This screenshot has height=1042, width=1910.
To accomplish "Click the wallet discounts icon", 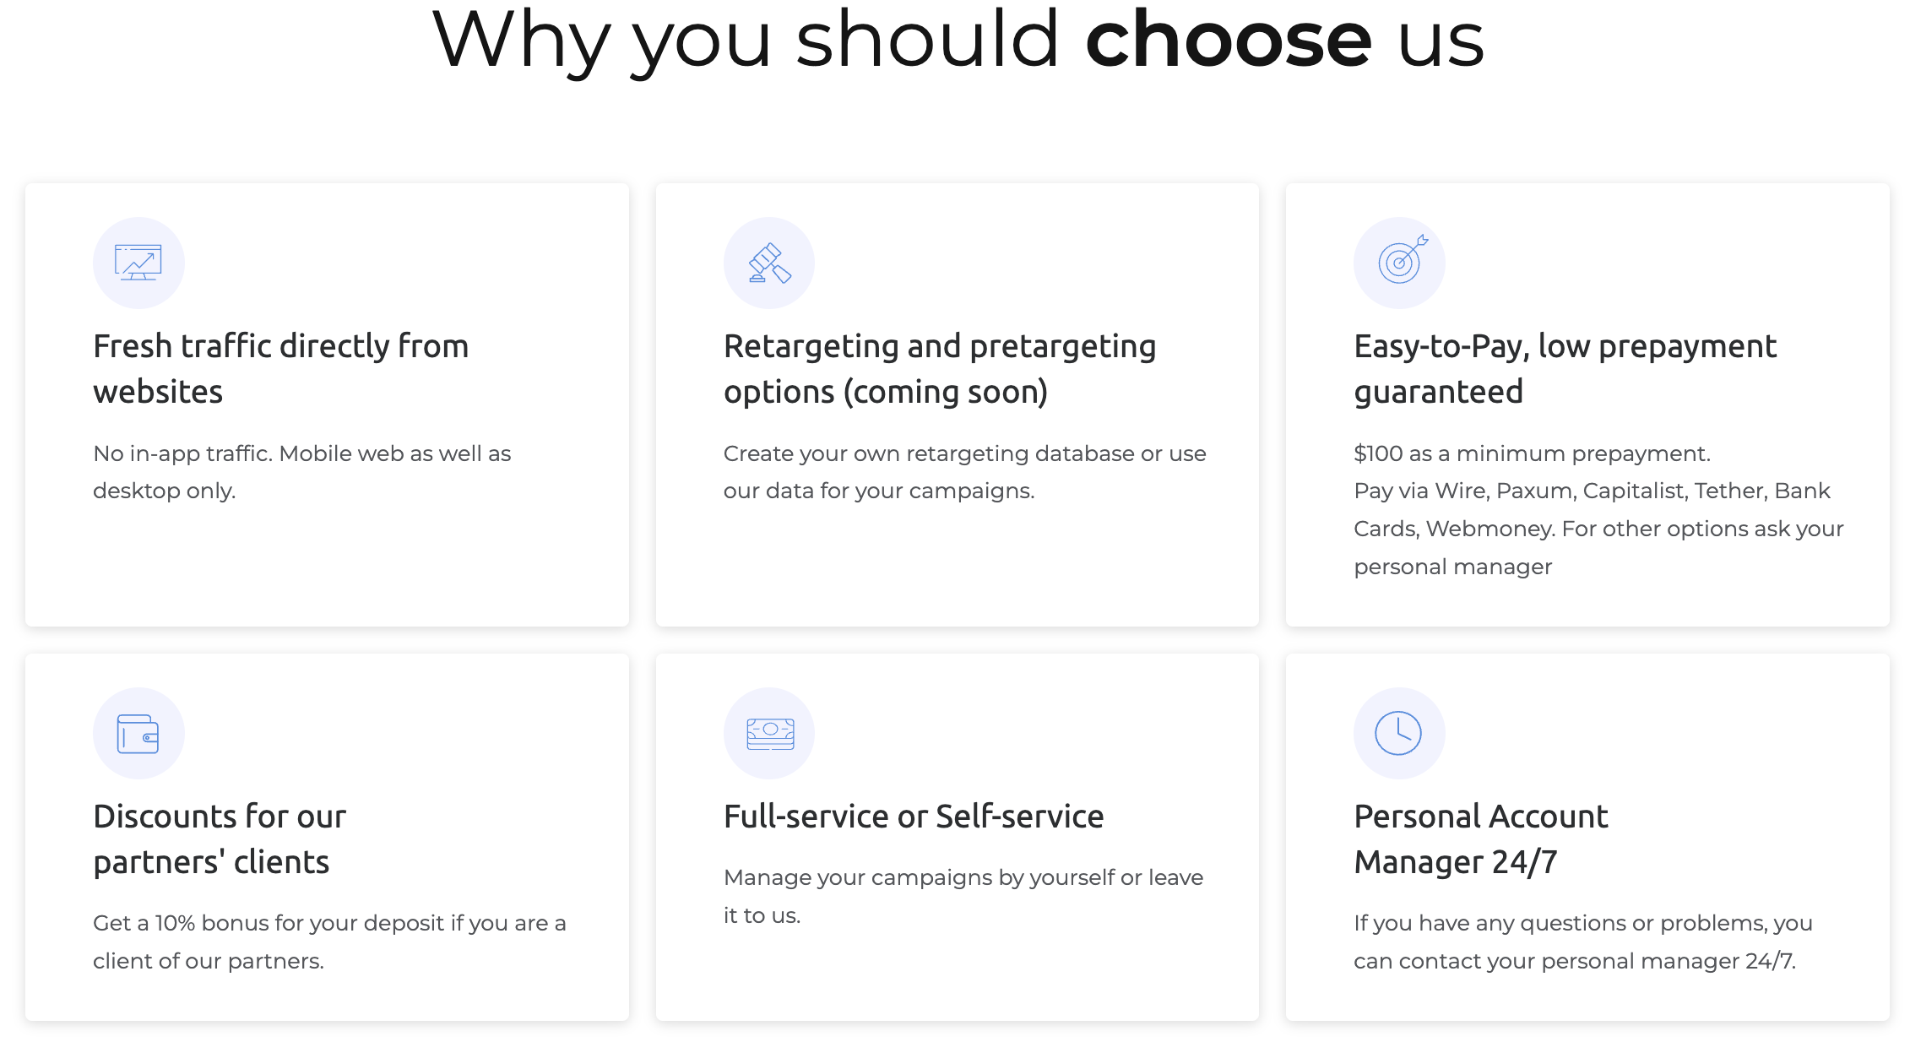I will (x=138, y=733).
